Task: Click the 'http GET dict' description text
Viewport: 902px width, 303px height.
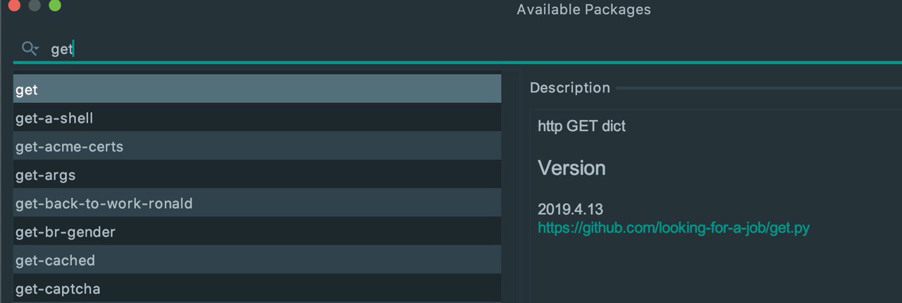Action: [x=581, y=126]
